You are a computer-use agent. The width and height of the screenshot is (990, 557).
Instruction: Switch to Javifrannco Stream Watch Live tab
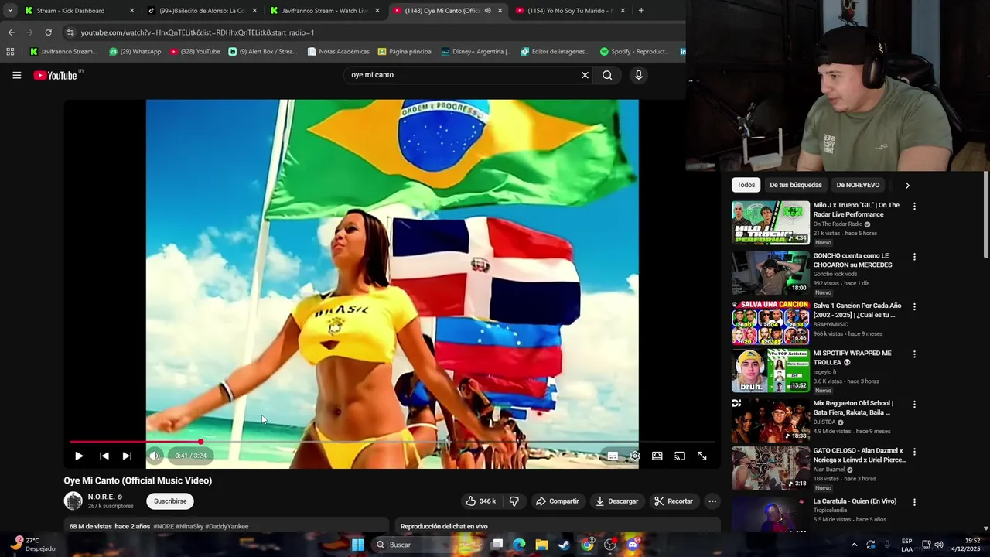tap(324, 11)
